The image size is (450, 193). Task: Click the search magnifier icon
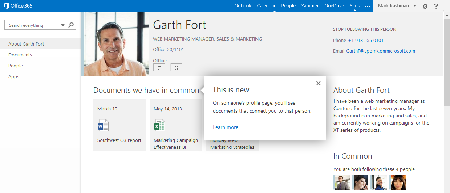(x=71, y=25)
